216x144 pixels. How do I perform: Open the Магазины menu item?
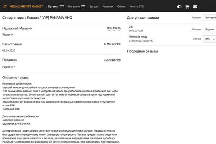click(x=76, y=6)
